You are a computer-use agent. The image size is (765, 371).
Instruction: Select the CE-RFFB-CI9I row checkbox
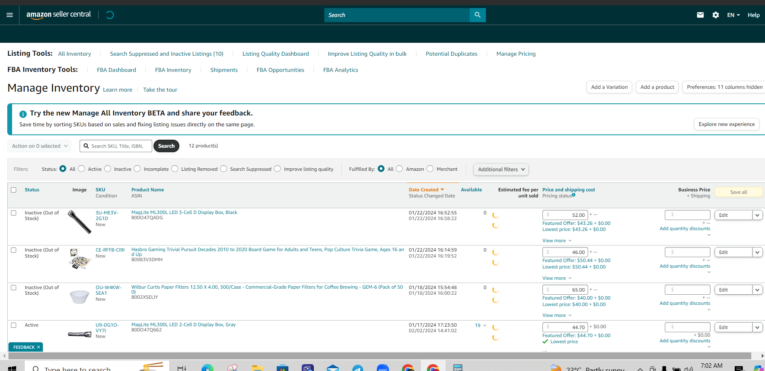coord(14,250)
